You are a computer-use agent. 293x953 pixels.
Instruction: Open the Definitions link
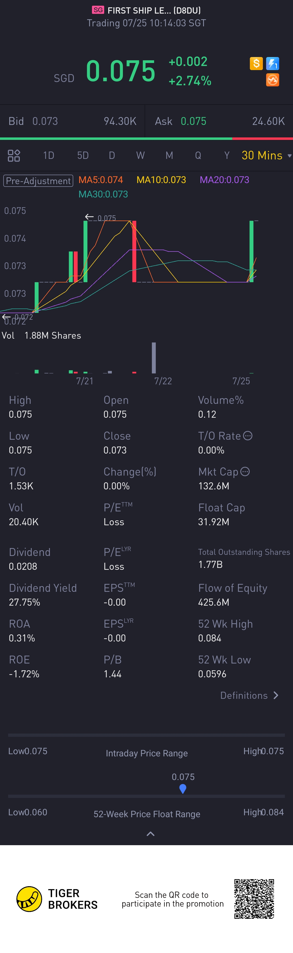[244, 695]
